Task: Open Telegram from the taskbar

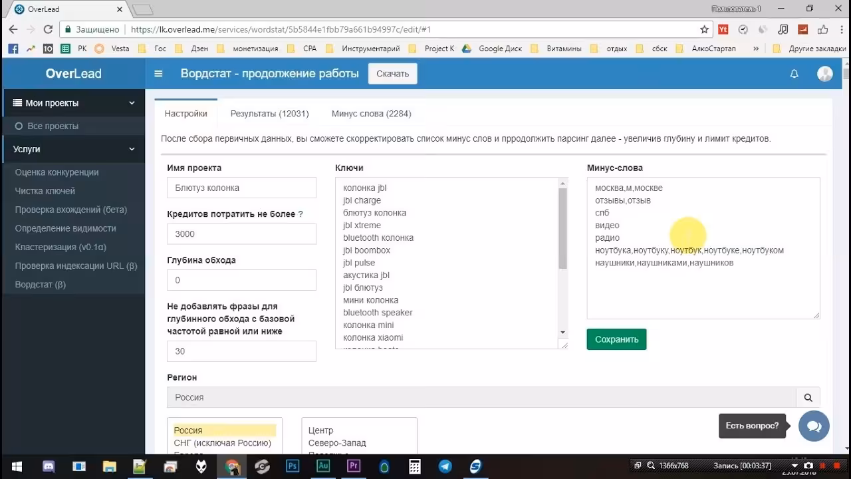Action: click(445, 466)
